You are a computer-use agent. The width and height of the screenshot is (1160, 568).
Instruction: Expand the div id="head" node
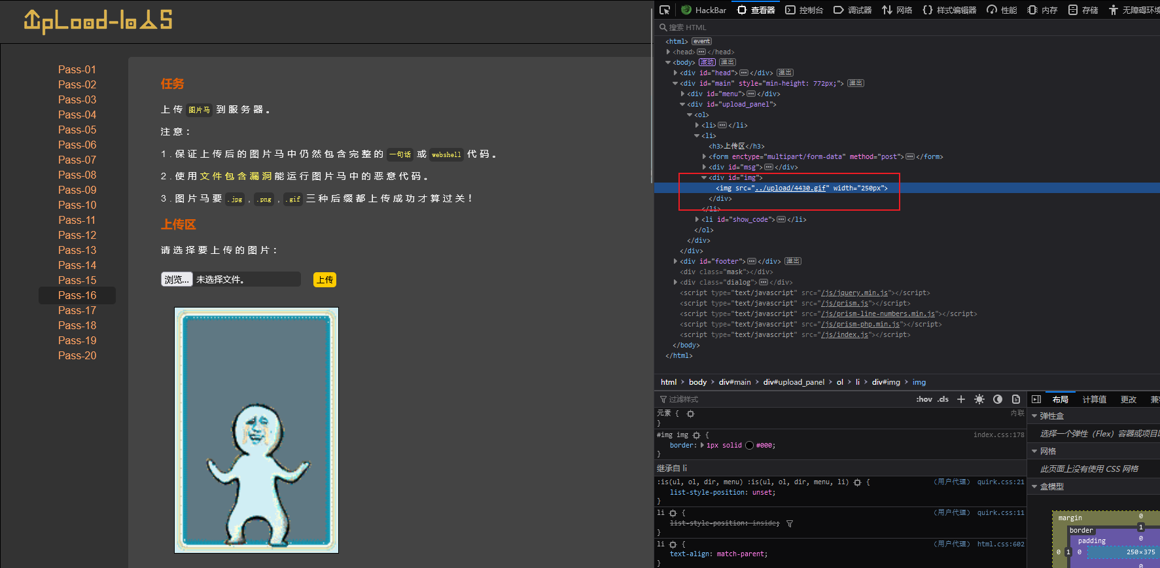click(x=675, y=73)
